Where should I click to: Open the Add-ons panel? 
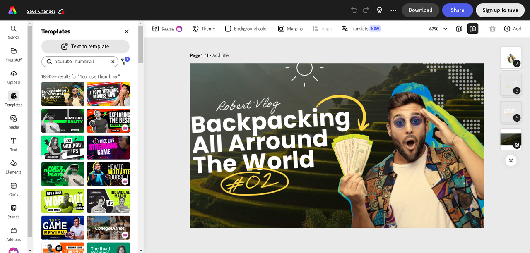point(13,234)
